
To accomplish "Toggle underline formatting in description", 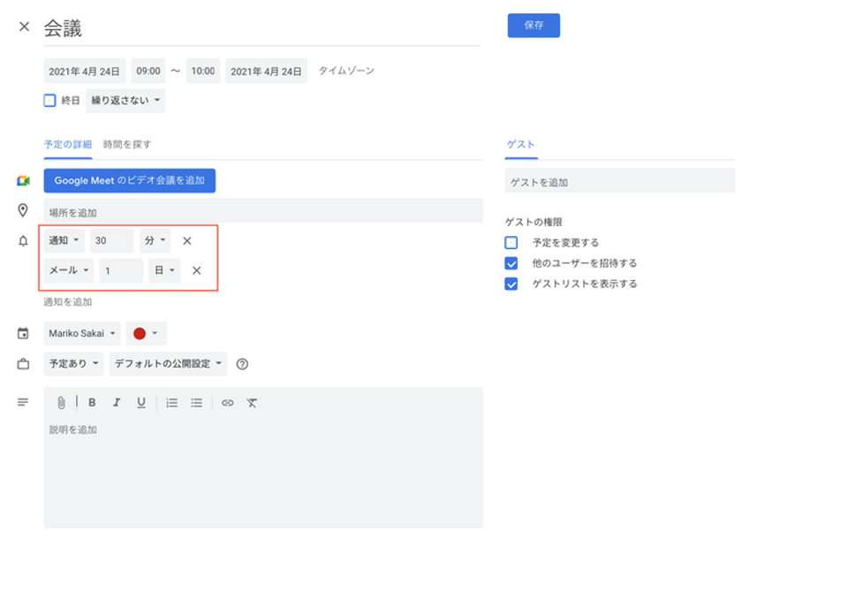I will 141,403.
